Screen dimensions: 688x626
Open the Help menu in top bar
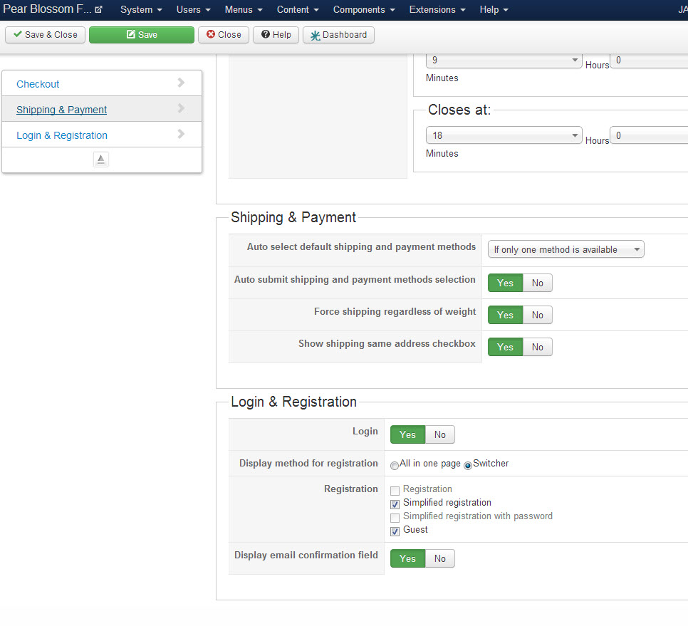(x=494, y=10)
